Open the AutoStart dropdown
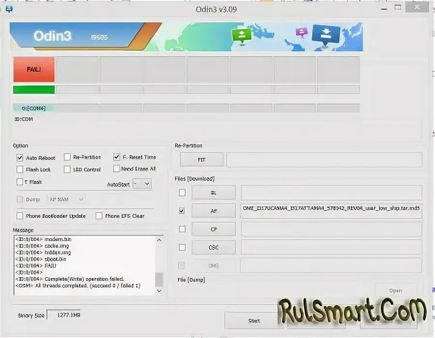 pos(142,184)
